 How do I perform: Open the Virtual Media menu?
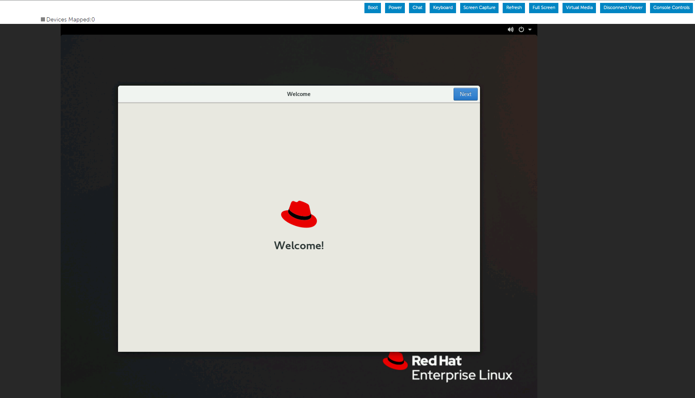579,7
